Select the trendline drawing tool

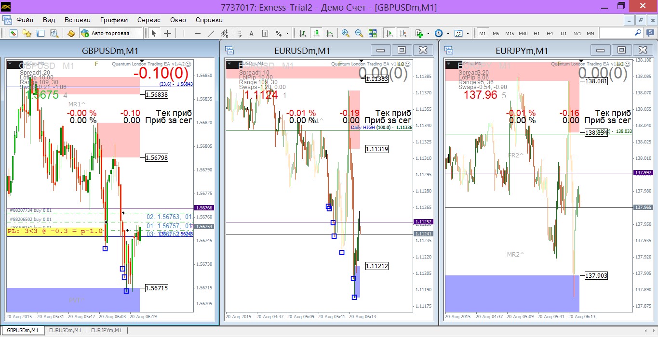click(211, 33)
